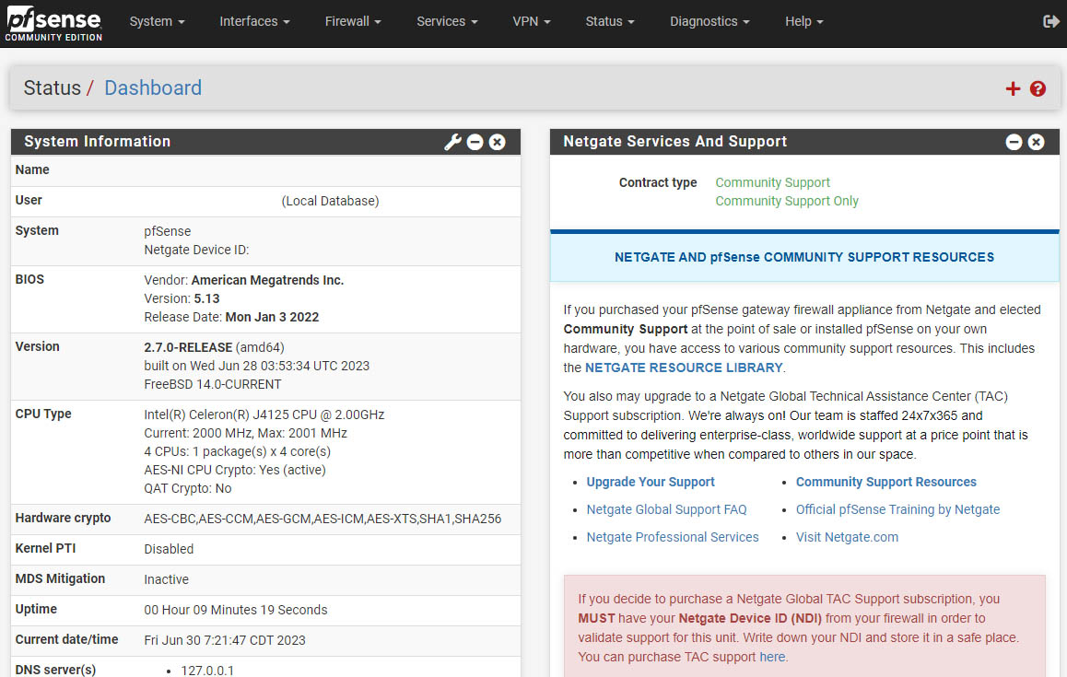This screenshot has width=1067, height=677.
Task: Expand the Diagnostics menu
Action: [709, 22]
